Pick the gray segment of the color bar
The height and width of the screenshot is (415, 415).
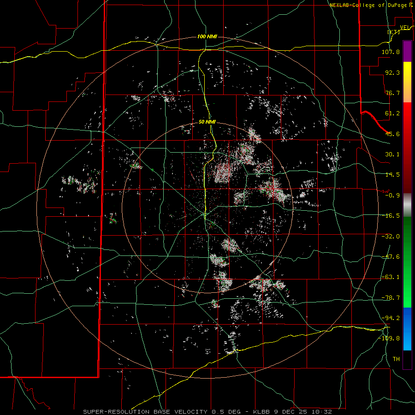tap(407, 205)
